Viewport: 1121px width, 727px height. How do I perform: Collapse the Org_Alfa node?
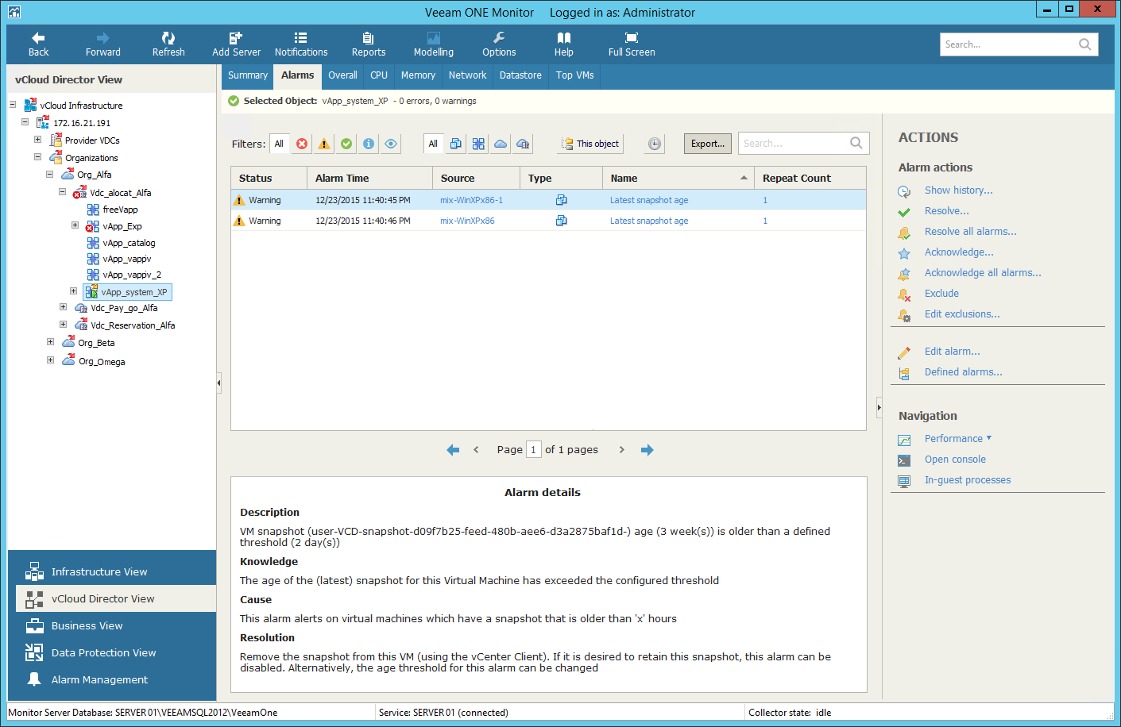[x=49, y=174]
